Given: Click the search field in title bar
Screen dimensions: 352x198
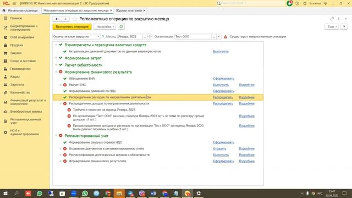Looking at the screenshot, I should tap(252, 3).
